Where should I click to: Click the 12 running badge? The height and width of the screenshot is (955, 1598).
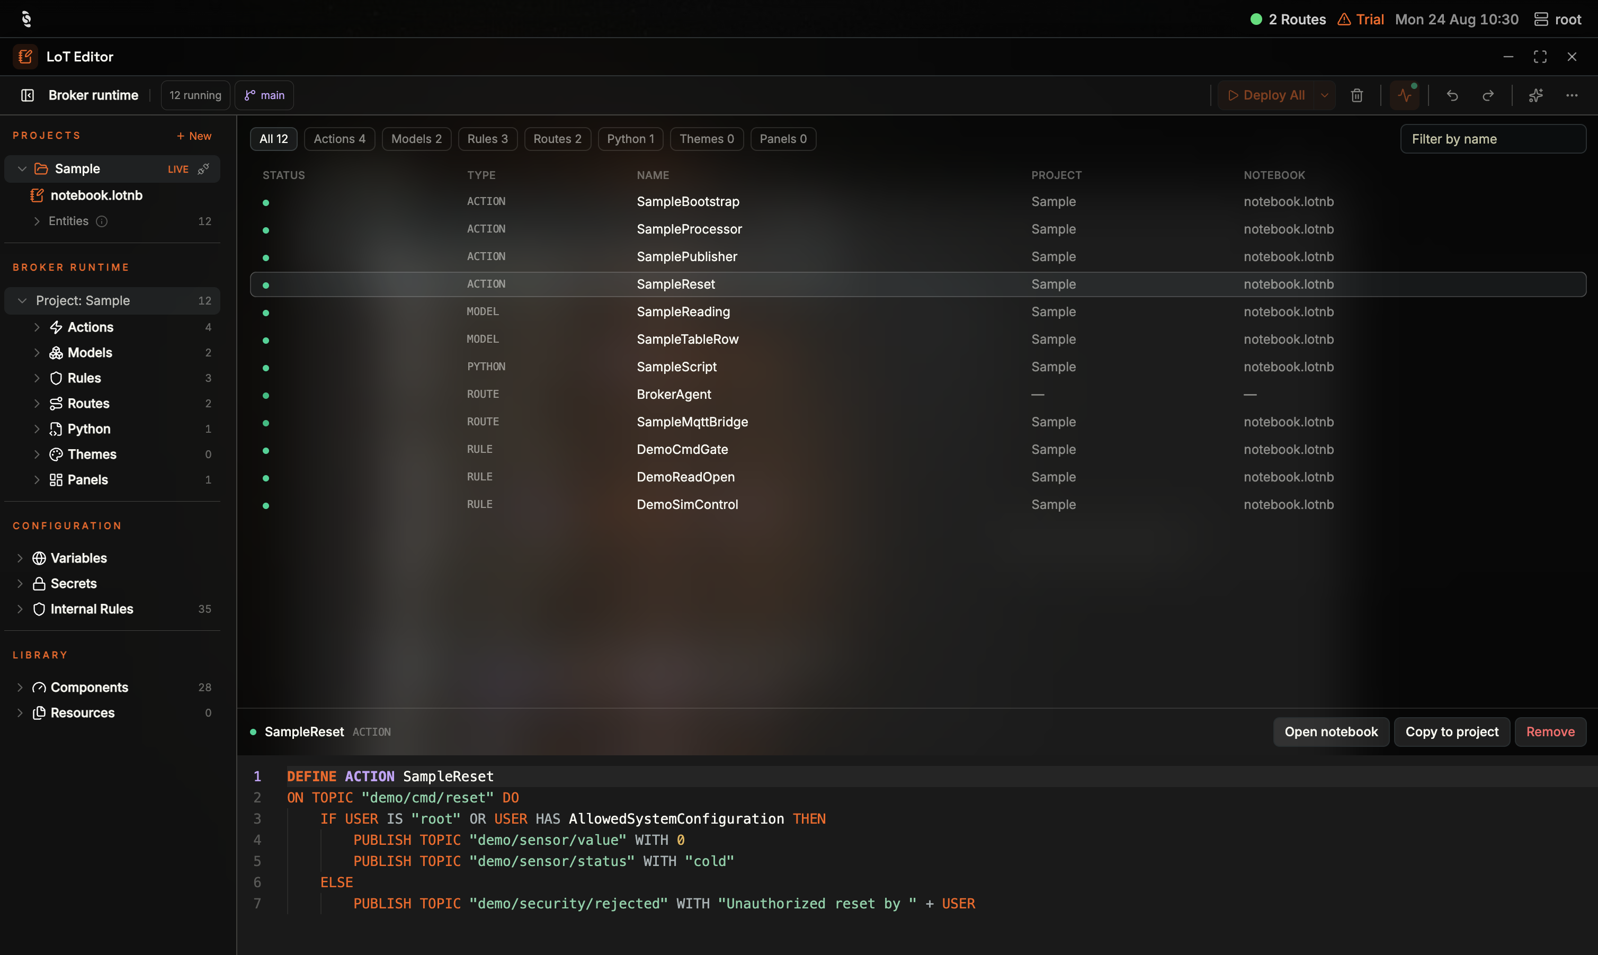click(x=195, y=95)
